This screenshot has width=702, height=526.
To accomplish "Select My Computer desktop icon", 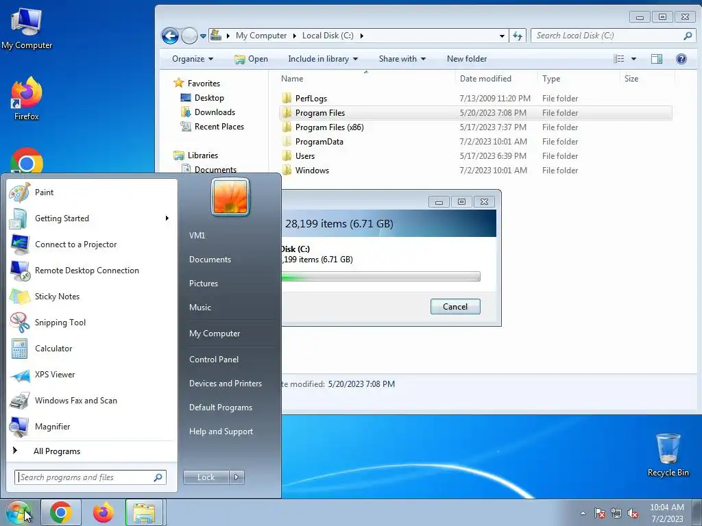I will point(27,29).
